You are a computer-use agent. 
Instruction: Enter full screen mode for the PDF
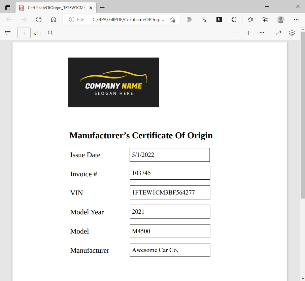tap(278, 33)
